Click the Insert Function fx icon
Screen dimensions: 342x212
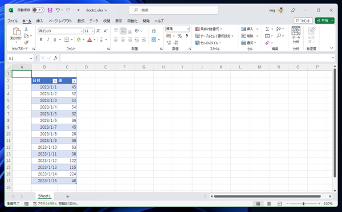click(x=56, y=58)
